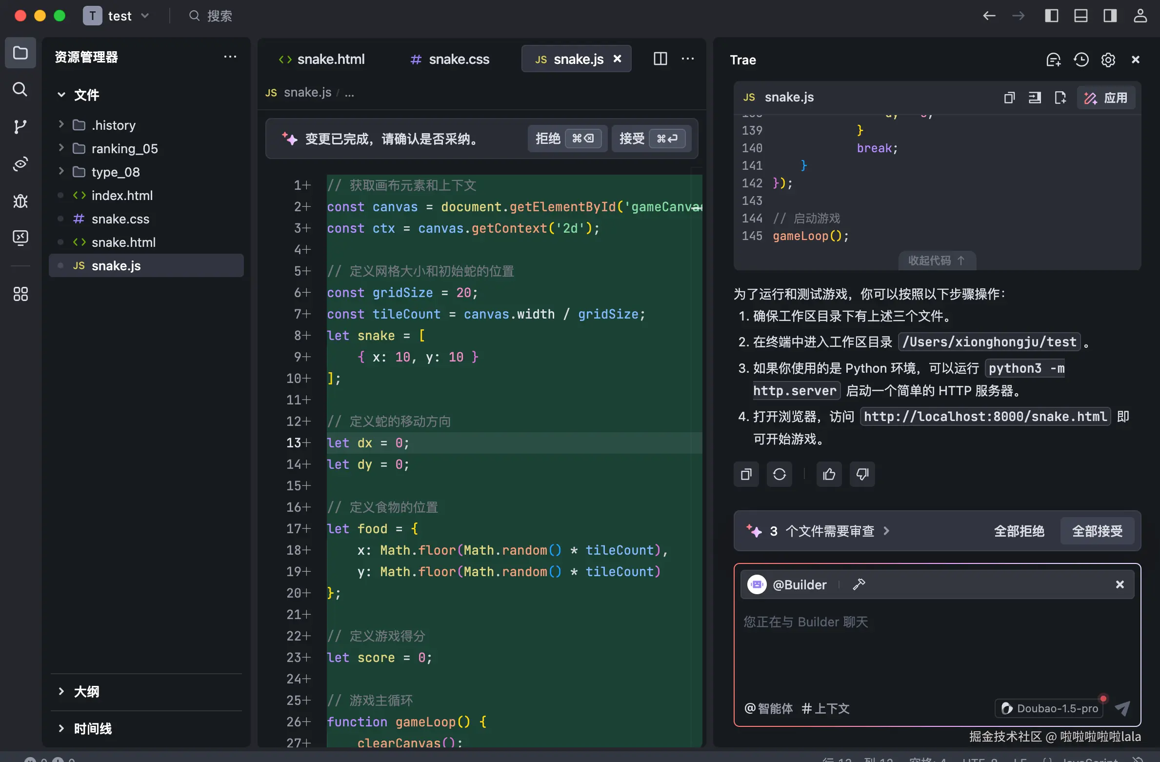This screenshot has height=762, width=1160.
Task: Open the Source Control view in left sidebar
Action: [x=20, y=127]
